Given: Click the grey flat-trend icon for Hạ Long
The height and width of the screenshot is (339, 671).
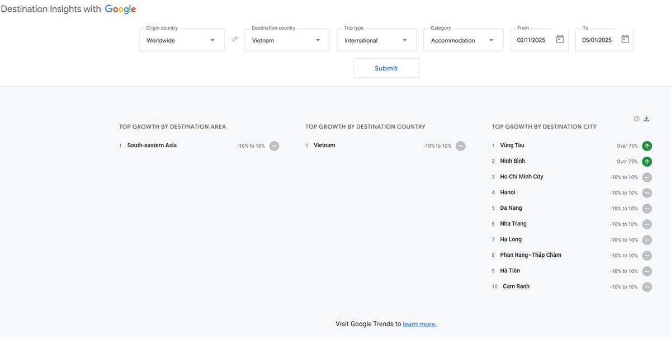Looking at the screenshot, I should coord(647,240).
